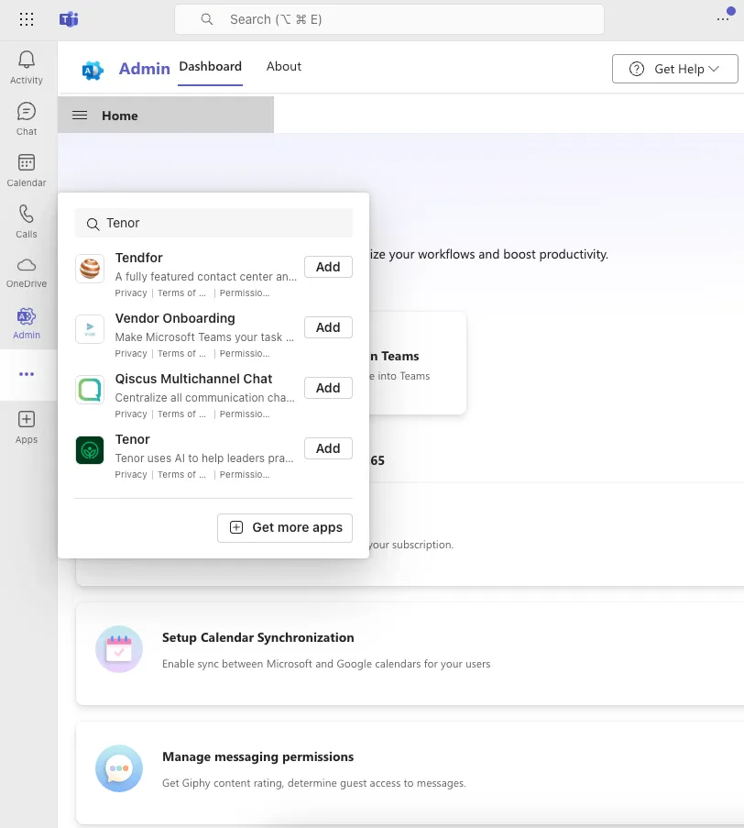The height and width of the screenshot is (828, 744).
Task: Open OneDrive from the left rail
Action: pyautogui.click(x=27, y=272)
